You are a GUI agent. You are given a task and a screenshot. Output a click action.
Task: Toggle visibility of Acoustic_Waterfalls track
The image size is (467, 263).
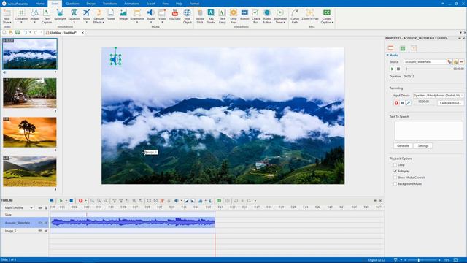[40, 223]
